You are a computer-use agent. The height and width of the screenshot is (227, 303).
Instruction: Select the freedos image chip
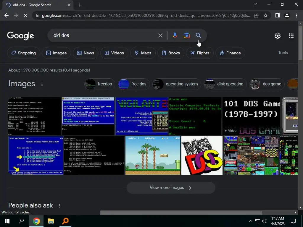point(99,84)
